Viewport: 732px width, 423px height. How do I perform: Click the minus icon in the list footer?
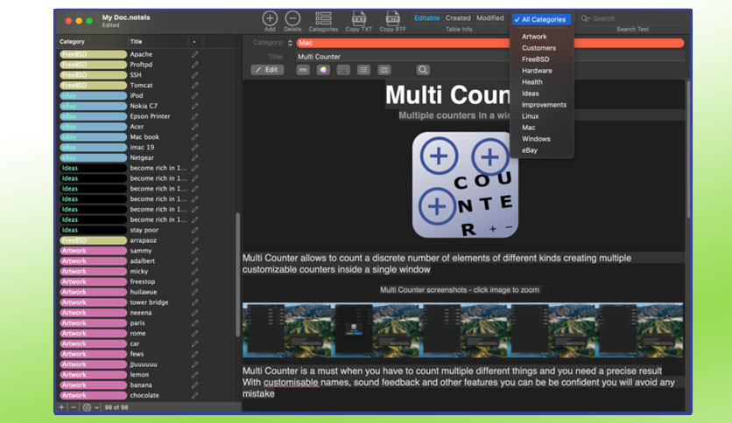coord(74,407)
